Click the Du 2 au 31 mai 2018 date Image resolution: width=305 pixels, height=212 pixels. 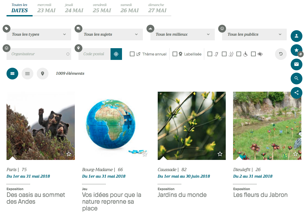[253, 176]
